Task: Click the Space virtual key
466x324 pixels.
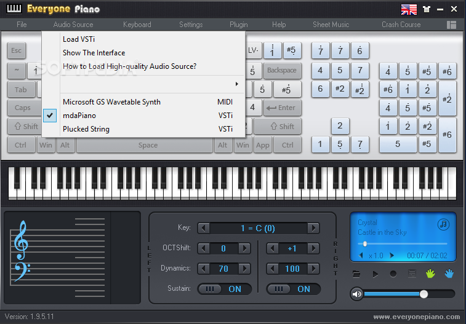Action: pos(145,145)
